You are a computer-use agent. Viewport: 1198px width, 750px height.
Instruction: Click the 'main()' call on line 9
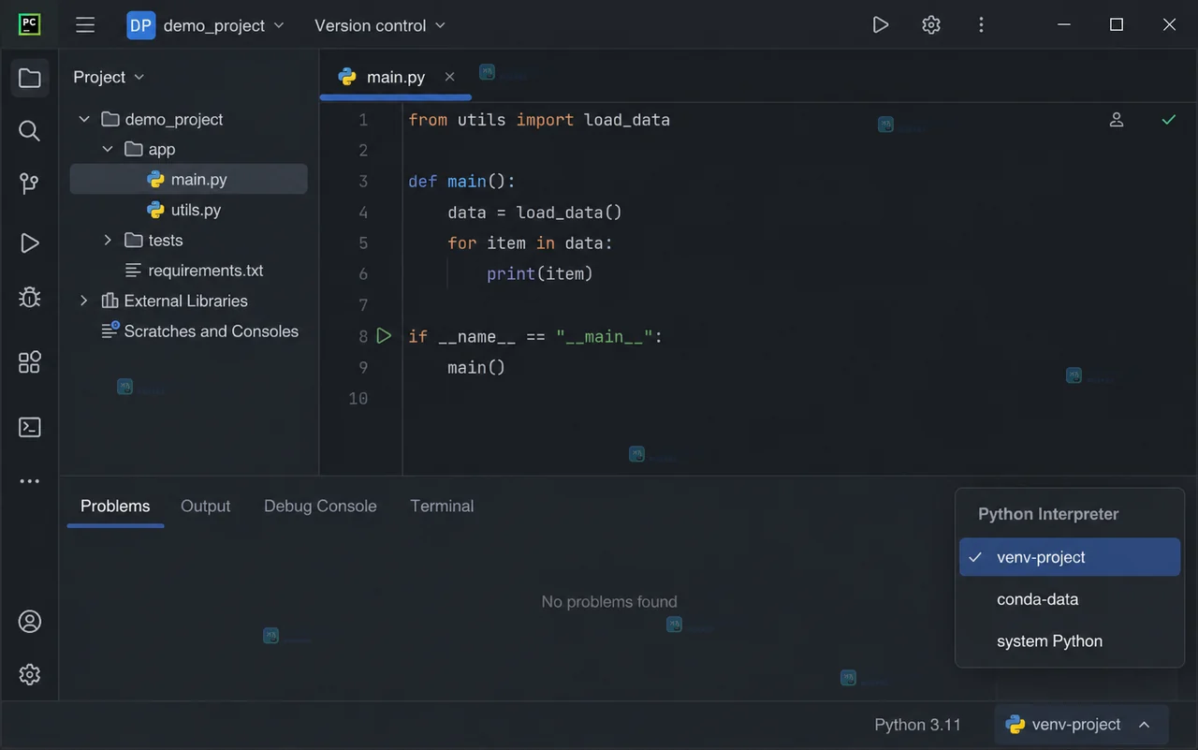[476, 368]
